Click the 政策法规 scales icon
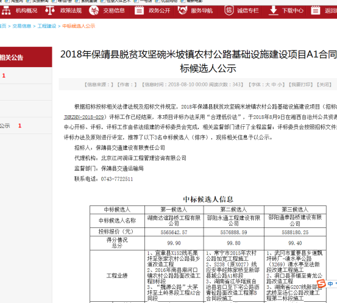 50,10
